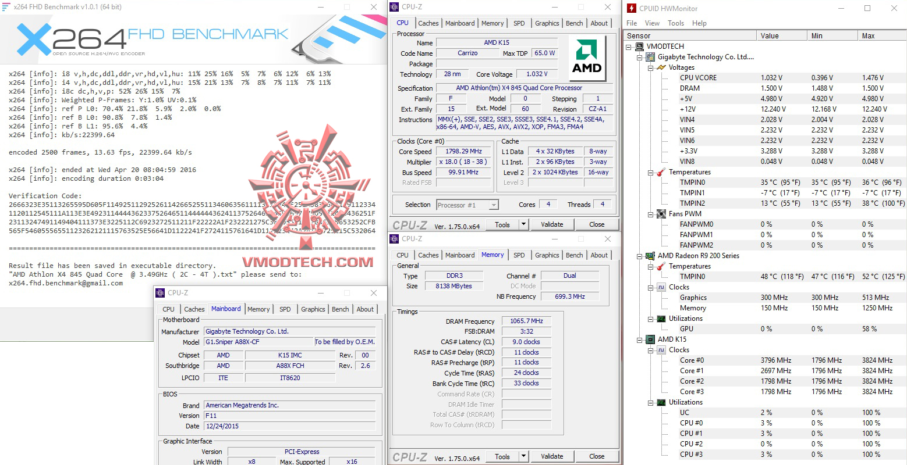907x465 pixels.
Task: Collapse the Fans PWM group
Action: (651, 214)
